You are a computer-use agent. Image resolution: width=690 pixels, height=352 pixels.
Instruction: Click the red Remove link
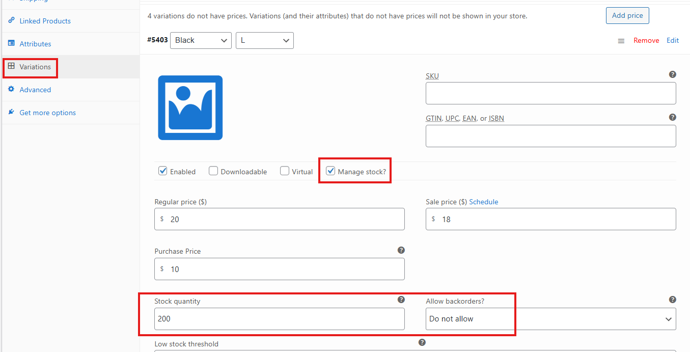coord(646,41)
